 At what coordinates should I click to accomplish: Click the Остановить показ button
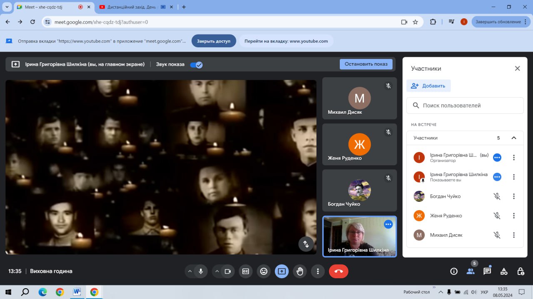[366, 64]
